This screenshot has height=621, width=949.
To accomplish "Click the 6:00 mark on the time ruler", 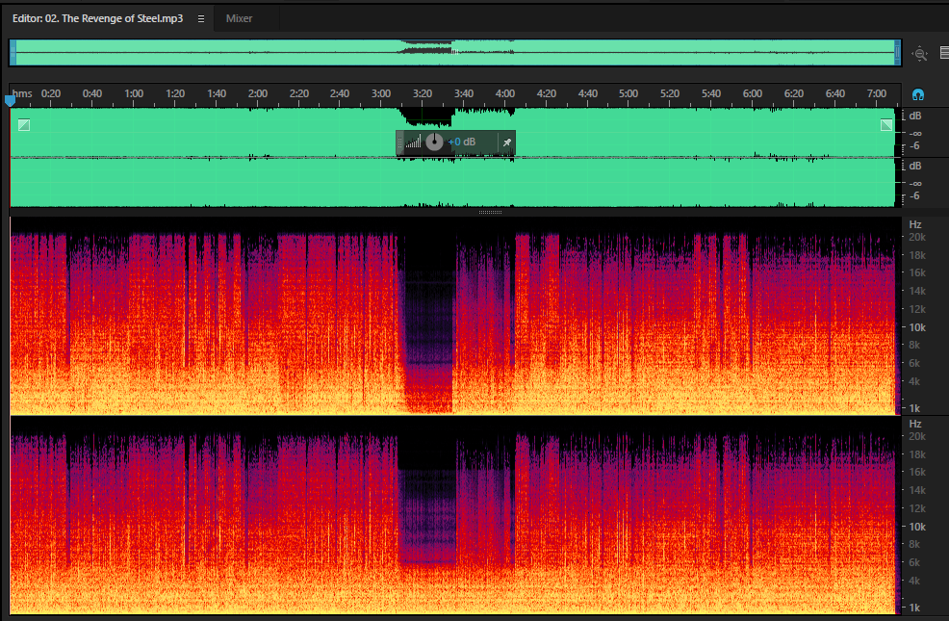I will [753, 93].
